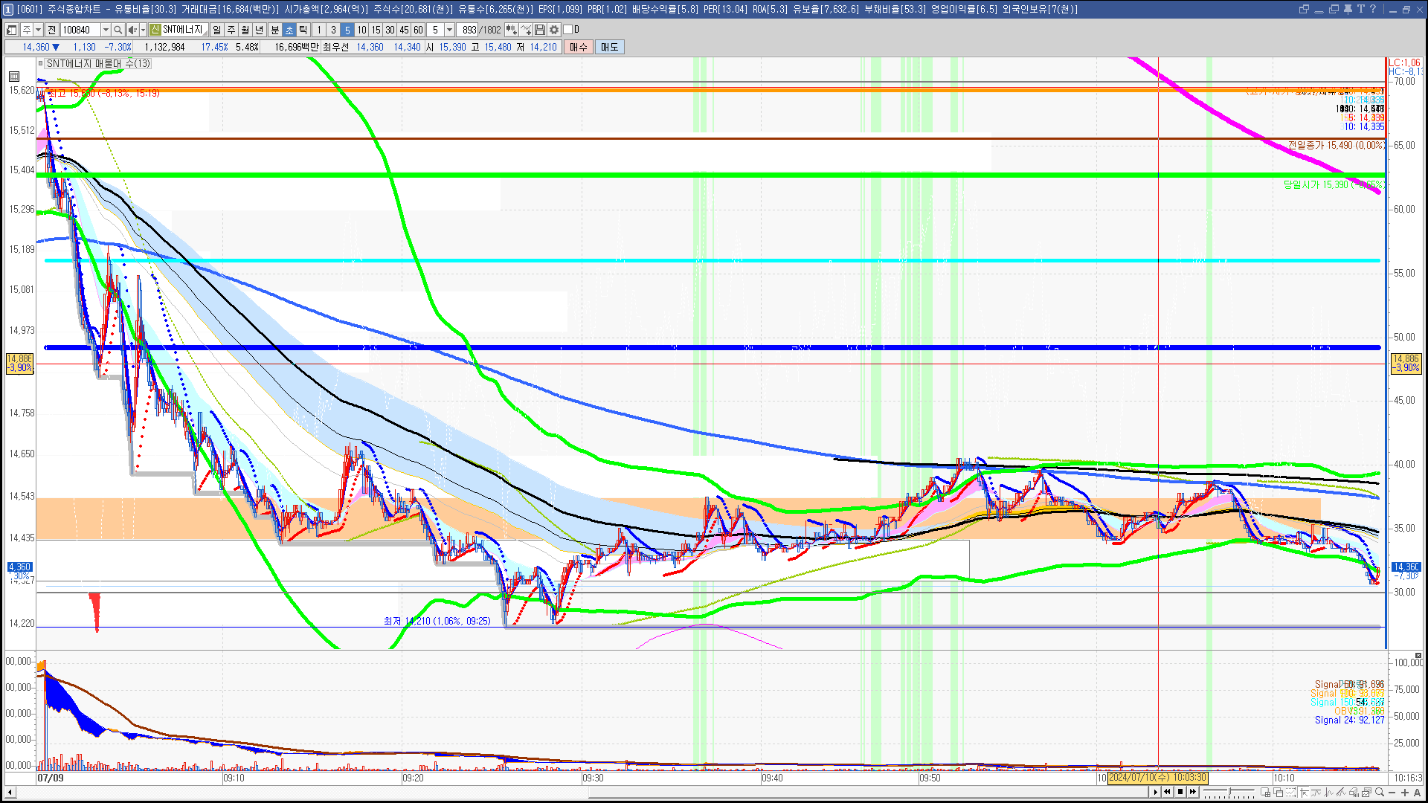Click the 매도 (sell) button
This screenshot has width=1428, height=803.
pyautogui.click(x=609, y=47)
